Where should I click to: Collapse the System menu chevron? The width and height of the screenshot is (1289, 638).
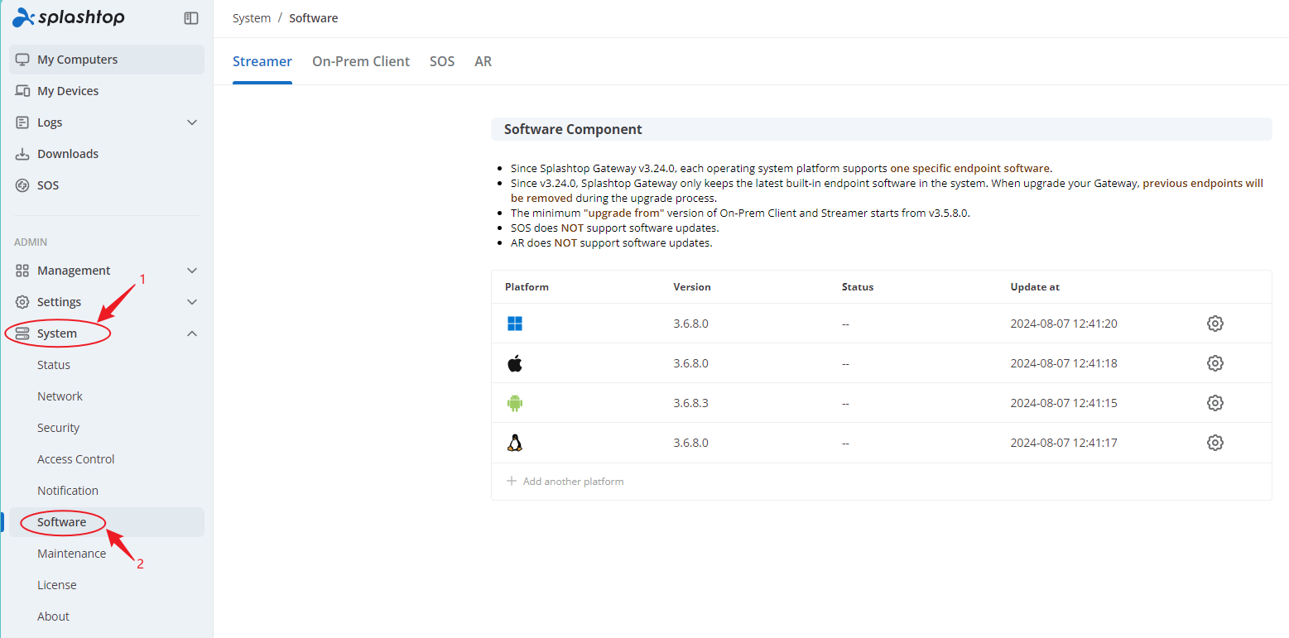(192, 333)
